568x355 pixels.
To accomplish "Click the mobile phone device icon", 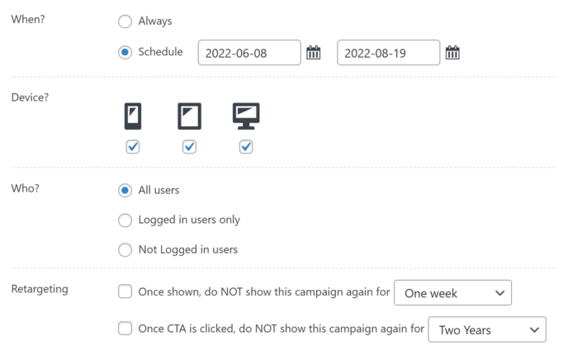I will tap(133, 116).
